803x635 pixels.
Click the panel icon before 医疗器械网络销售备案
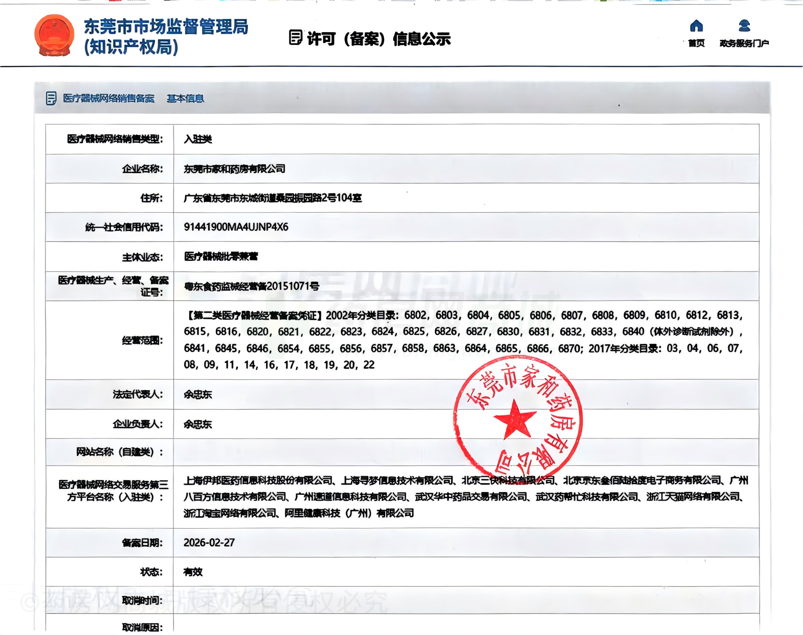(51, 98)
